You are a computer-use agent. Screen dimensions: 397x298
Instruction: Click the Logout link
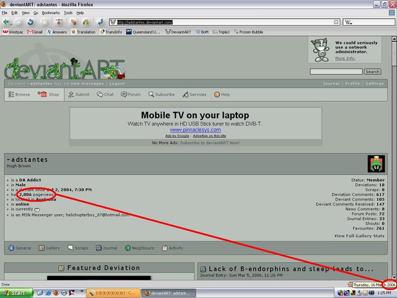coord(117,84)
